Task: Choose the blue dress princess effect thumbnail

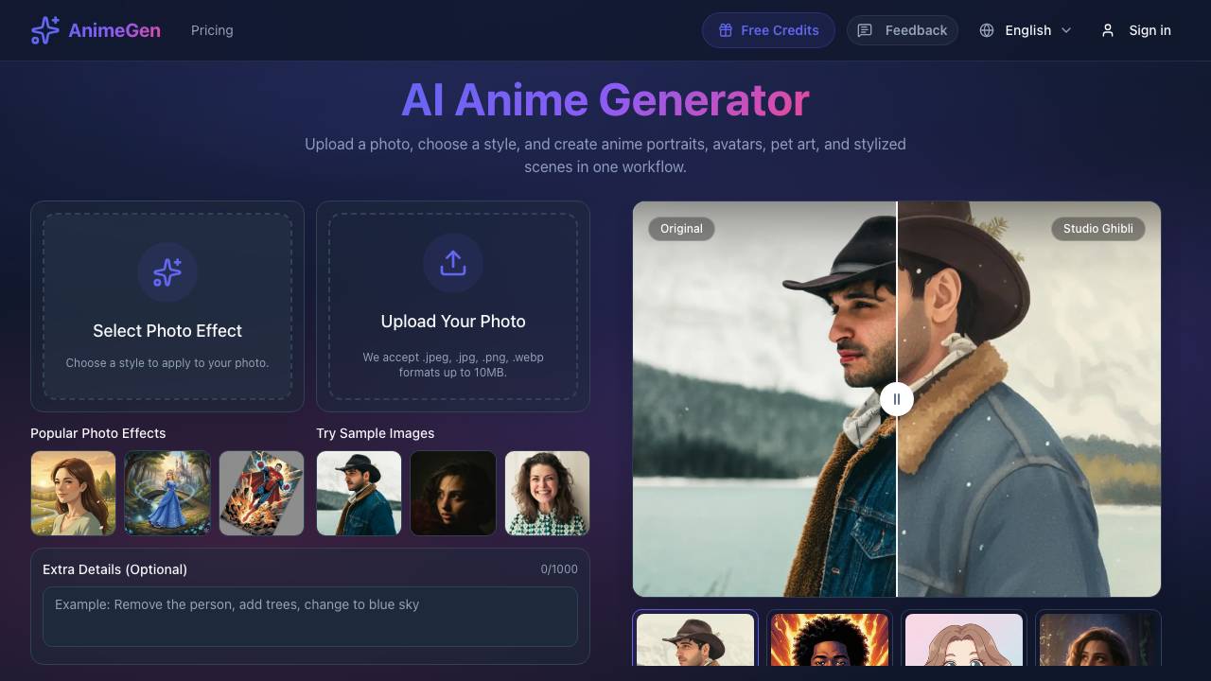Action: [167, 493]
